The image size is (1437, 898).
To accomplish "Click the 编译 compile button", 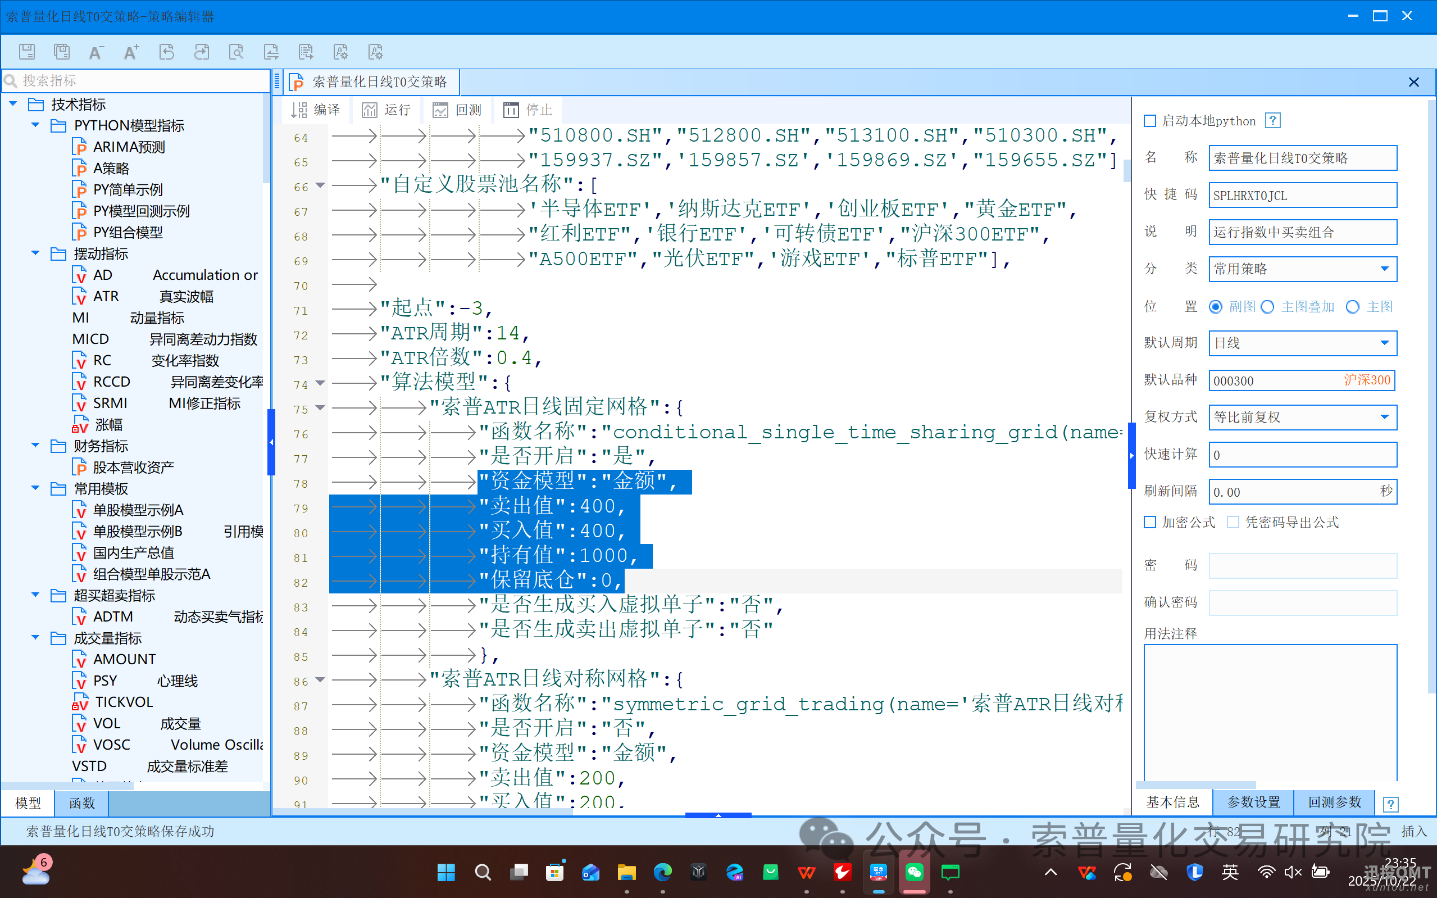I will 316,110.
